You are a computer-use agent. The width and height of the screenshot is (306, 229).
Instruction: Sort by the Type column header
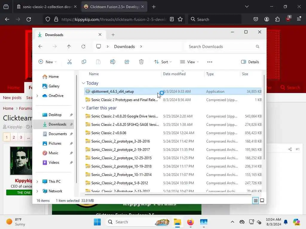tap(210, 74)
